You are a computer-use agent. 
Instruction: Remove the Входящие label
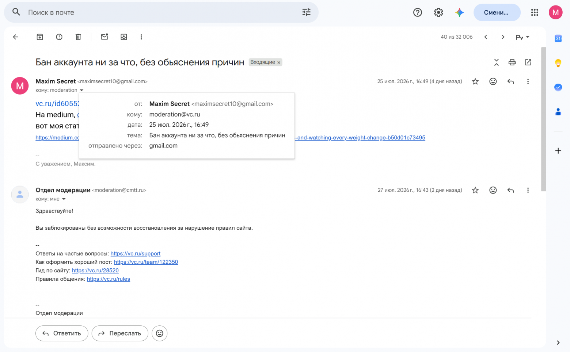(279, 62)
